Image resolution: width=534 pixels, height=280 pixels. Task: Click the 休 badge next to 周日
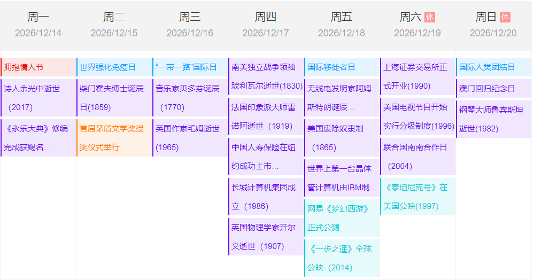(505, 17)
